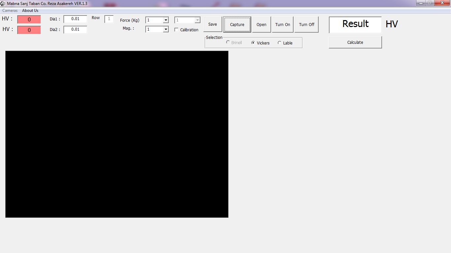This screenshot has width=451, height=253.
Task: Open the Cameras menu
Action: click(x=10, y=11)
